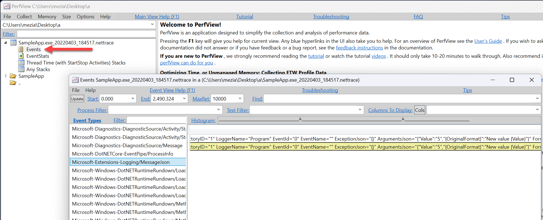Viewport: 543px width, 220px height.
Task: Click the Events icon in the tree
Action: (21, 49)
